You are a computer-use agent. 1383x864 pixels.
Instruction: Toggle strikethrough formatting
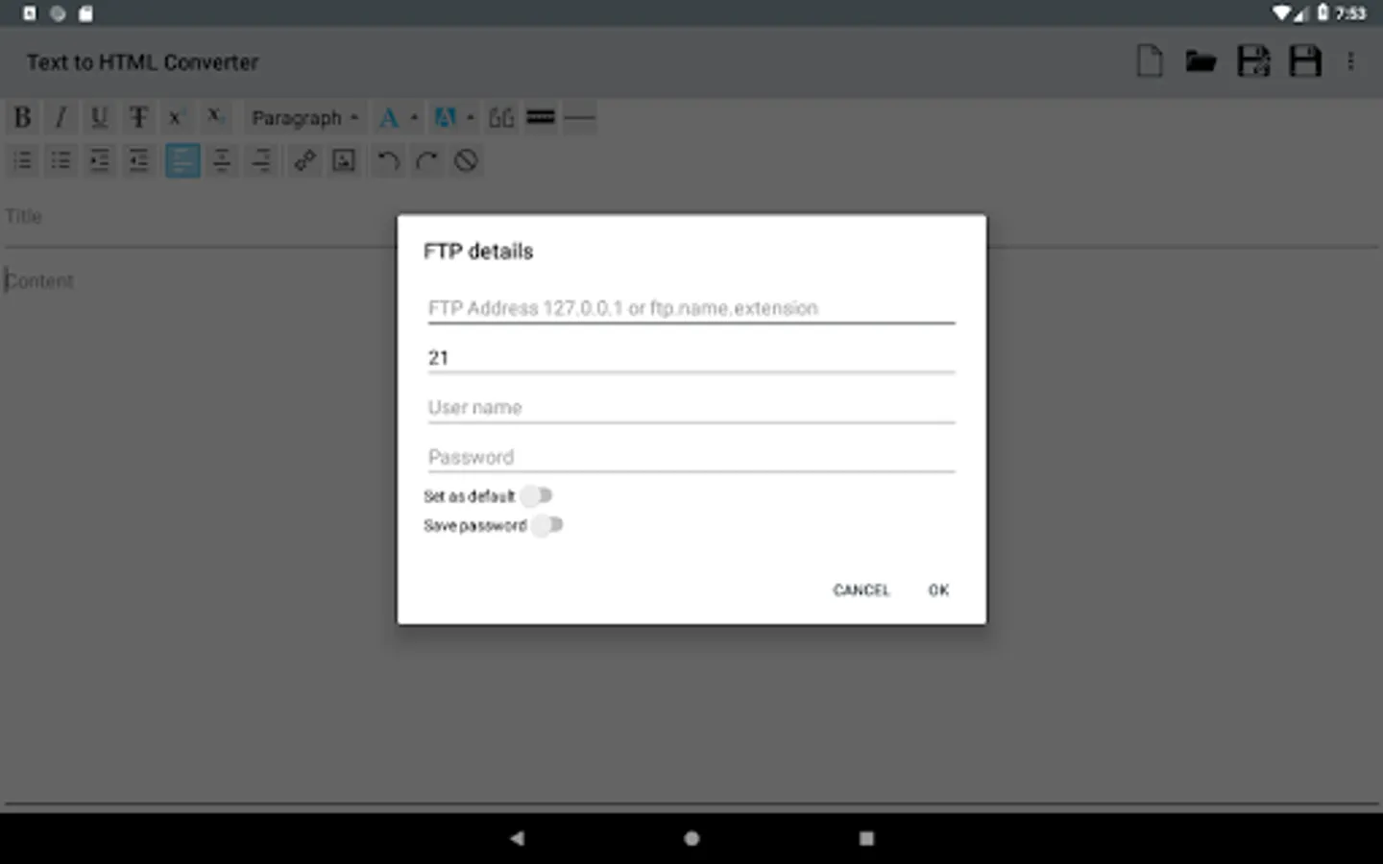pos(138,118)
